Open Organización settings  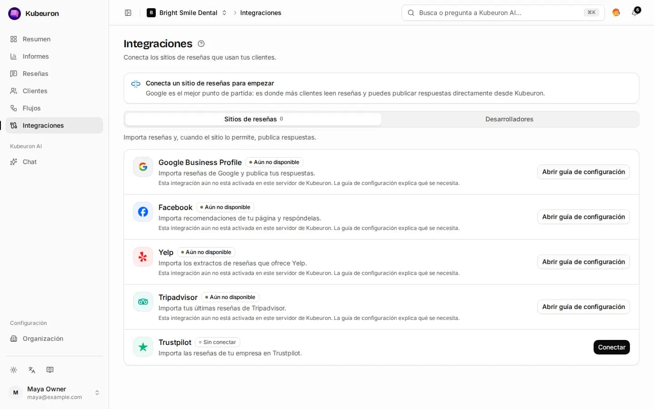pyautogui.click(x=54, y=339)
